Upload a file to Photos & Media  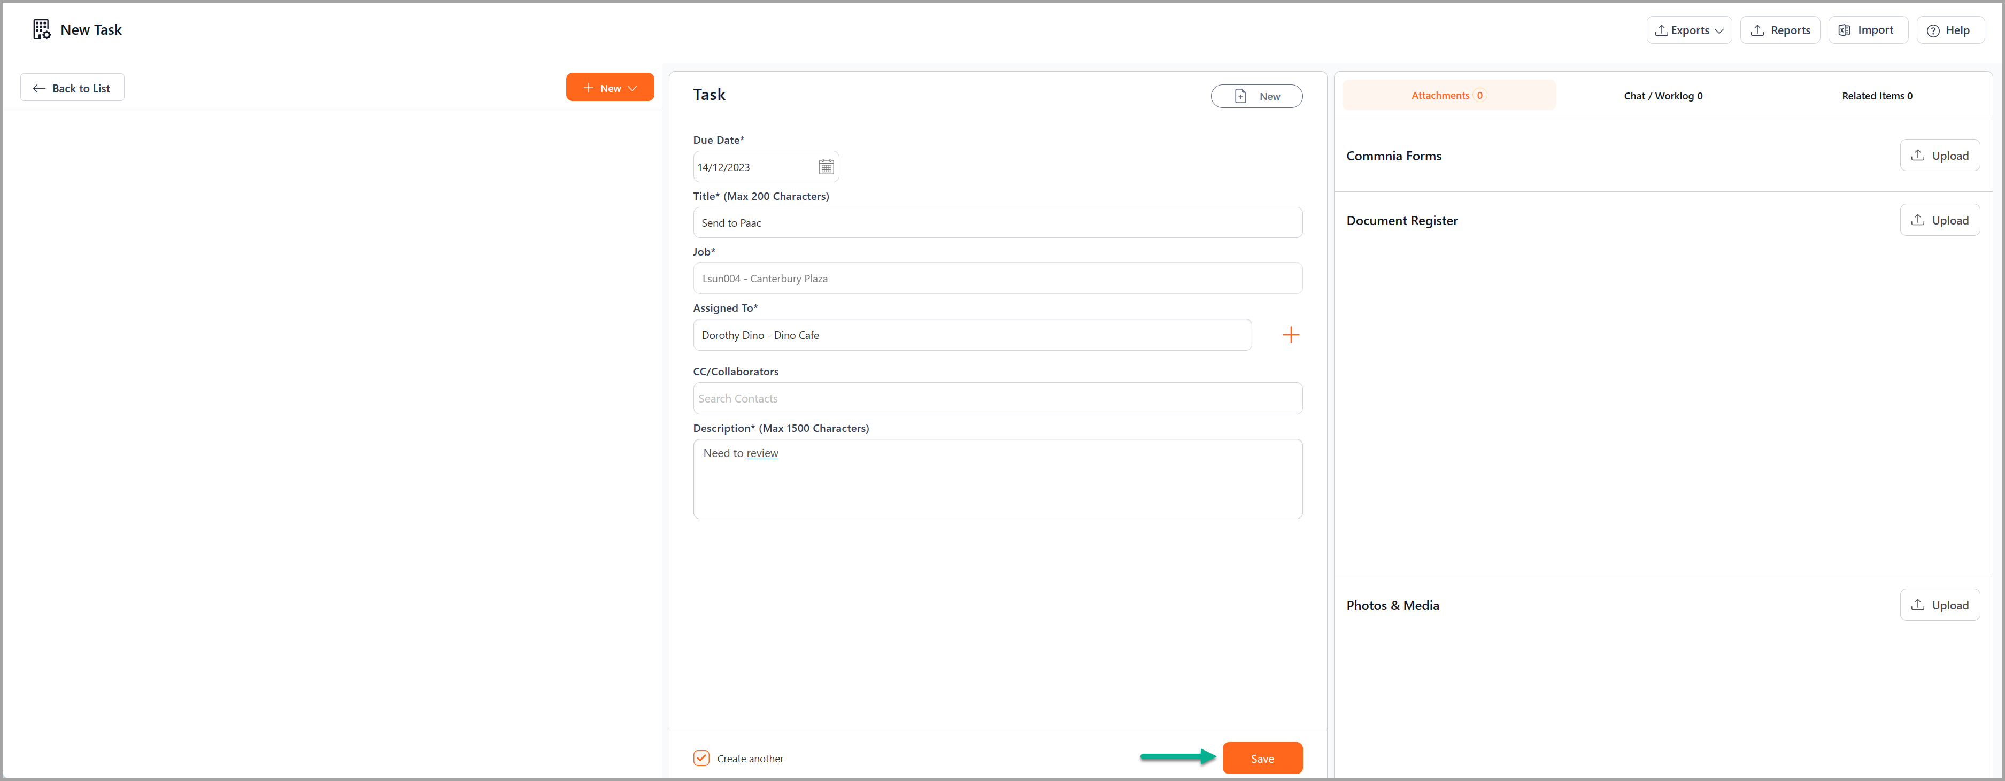tap(1939, 605)
